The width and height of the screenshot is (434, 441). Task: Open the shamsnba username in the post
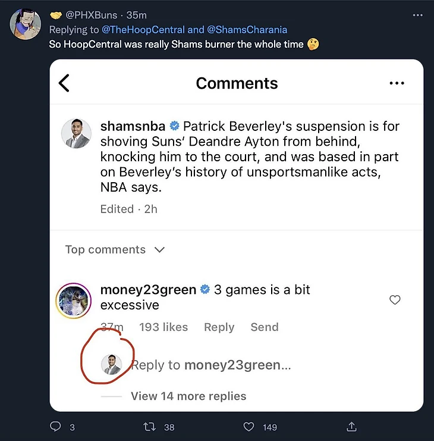tap(133, 126)
